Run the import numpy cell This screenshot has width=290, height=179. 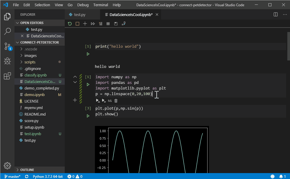click(88, 84)
